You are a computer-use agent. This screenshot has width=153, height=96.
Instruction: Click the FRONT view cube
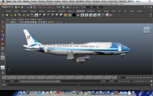147,30
